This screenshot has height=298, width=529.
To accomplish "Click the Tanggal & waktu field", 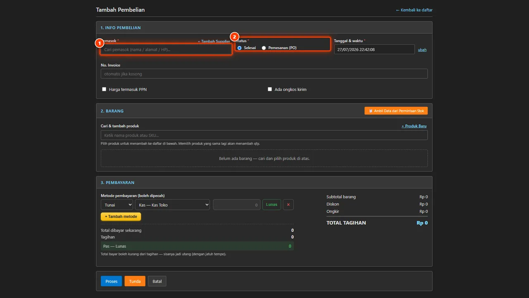I will point(374,49).
